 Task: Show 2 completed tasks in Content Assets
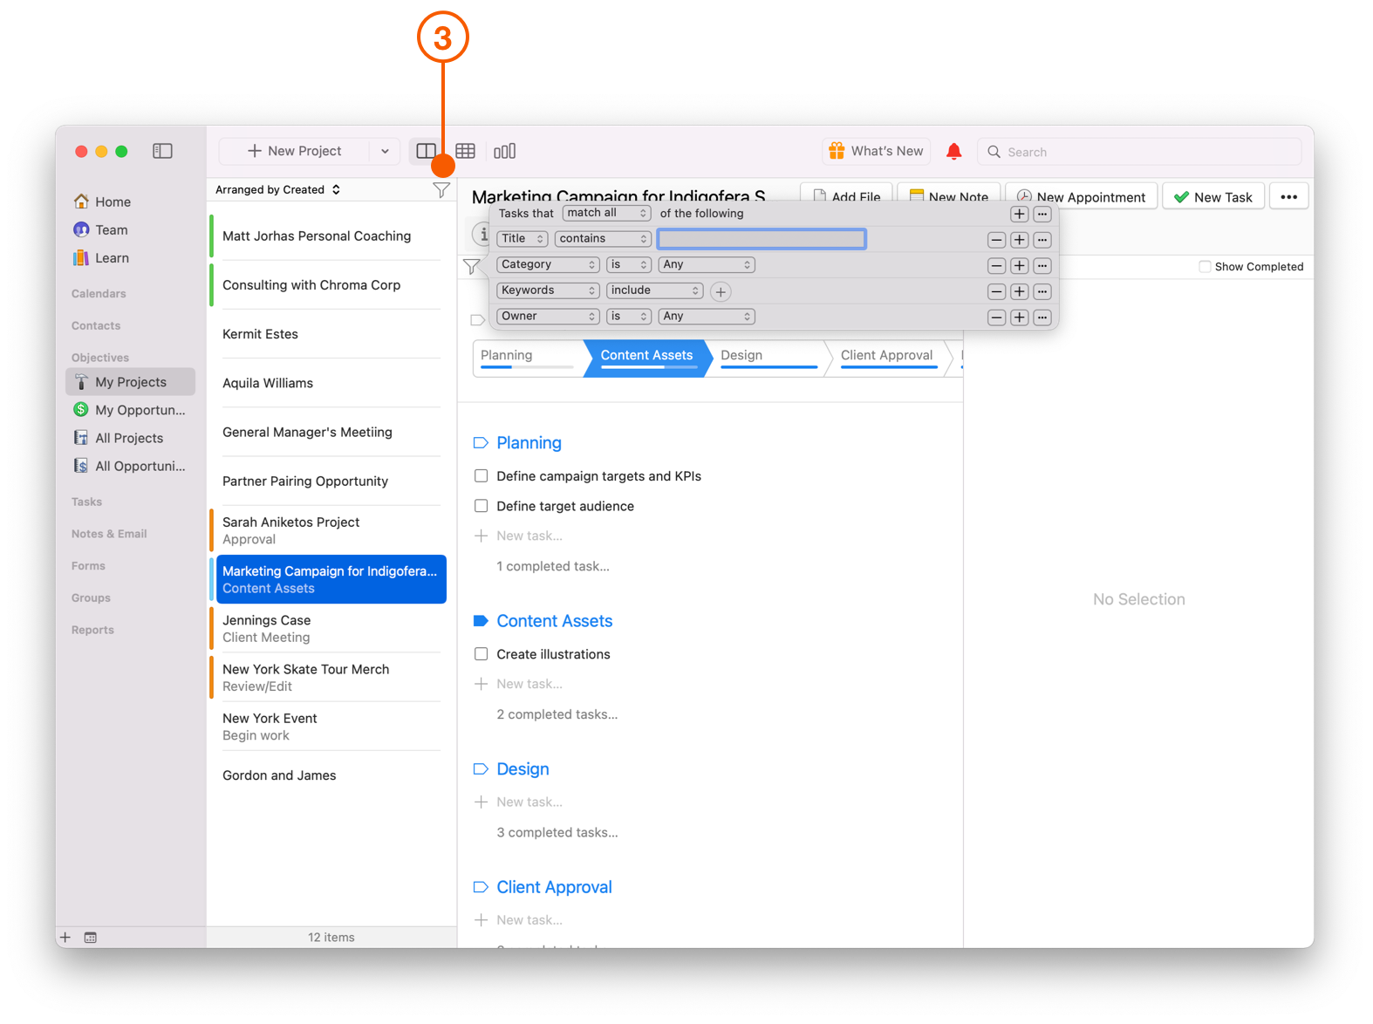[x=557, y=714]
